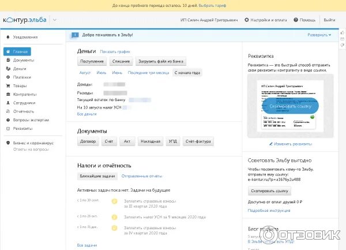Click the blue Скопировать ссылку on requisites preview
The image size is (346, 250).
pos(290,106)
